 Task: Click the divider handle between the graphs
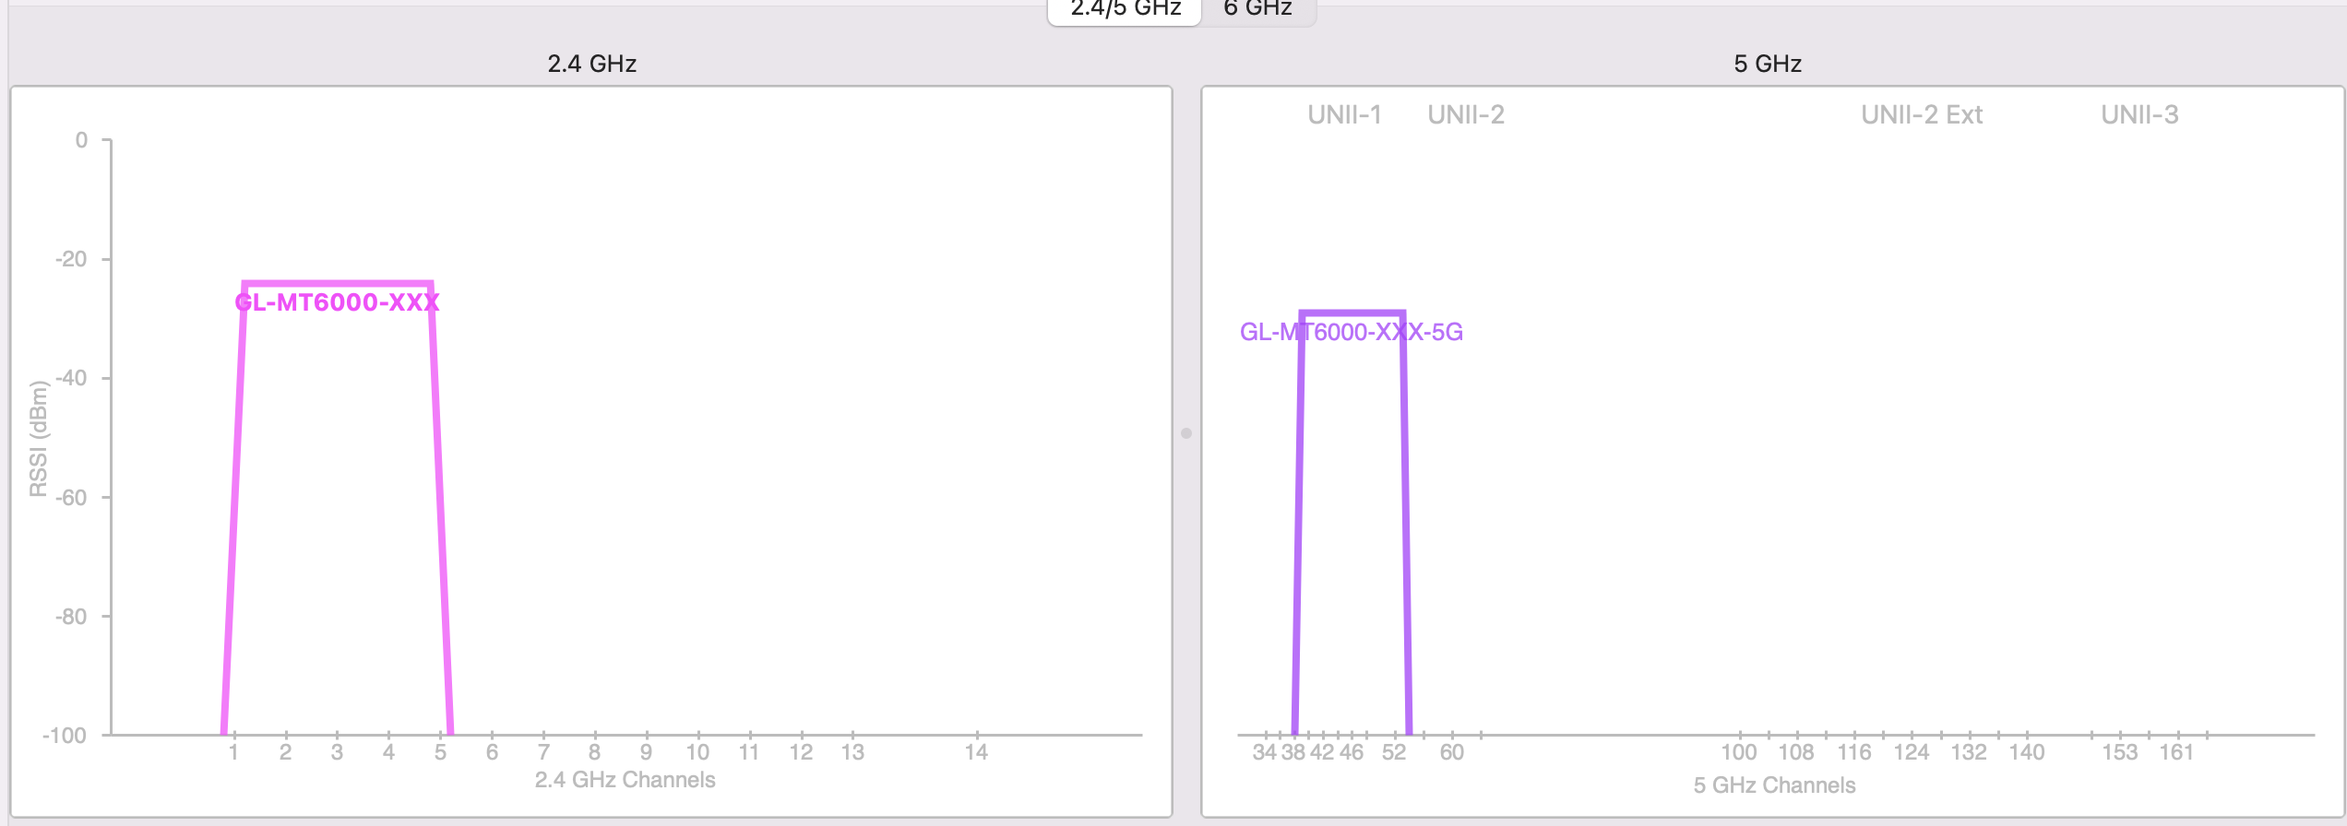[x=1186, y=433]
